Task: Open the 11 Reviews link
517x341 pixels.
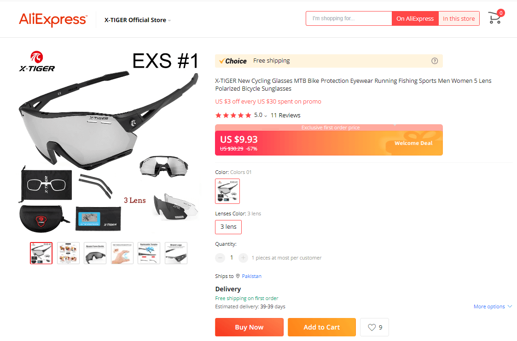Action: (285, 116)
